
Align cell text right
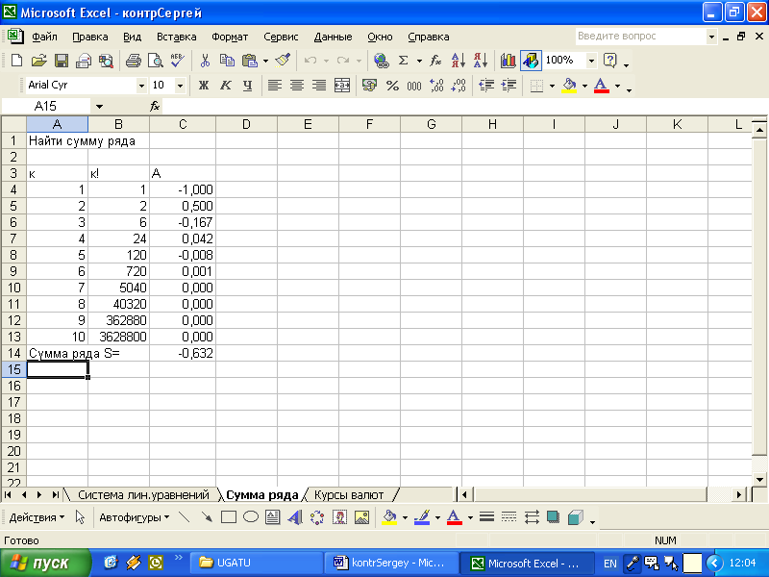[319, 86]
